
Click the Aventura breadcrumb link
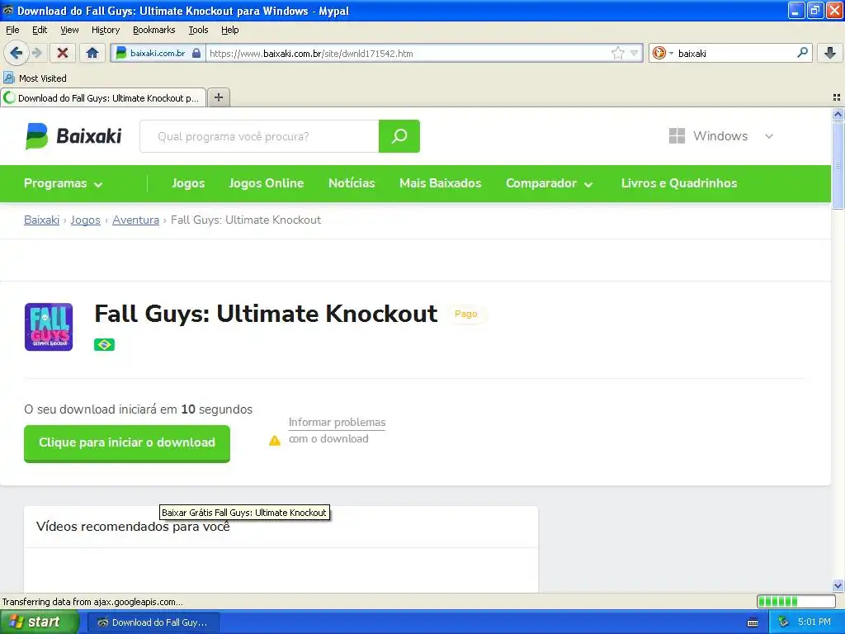[x=135, y=220]
